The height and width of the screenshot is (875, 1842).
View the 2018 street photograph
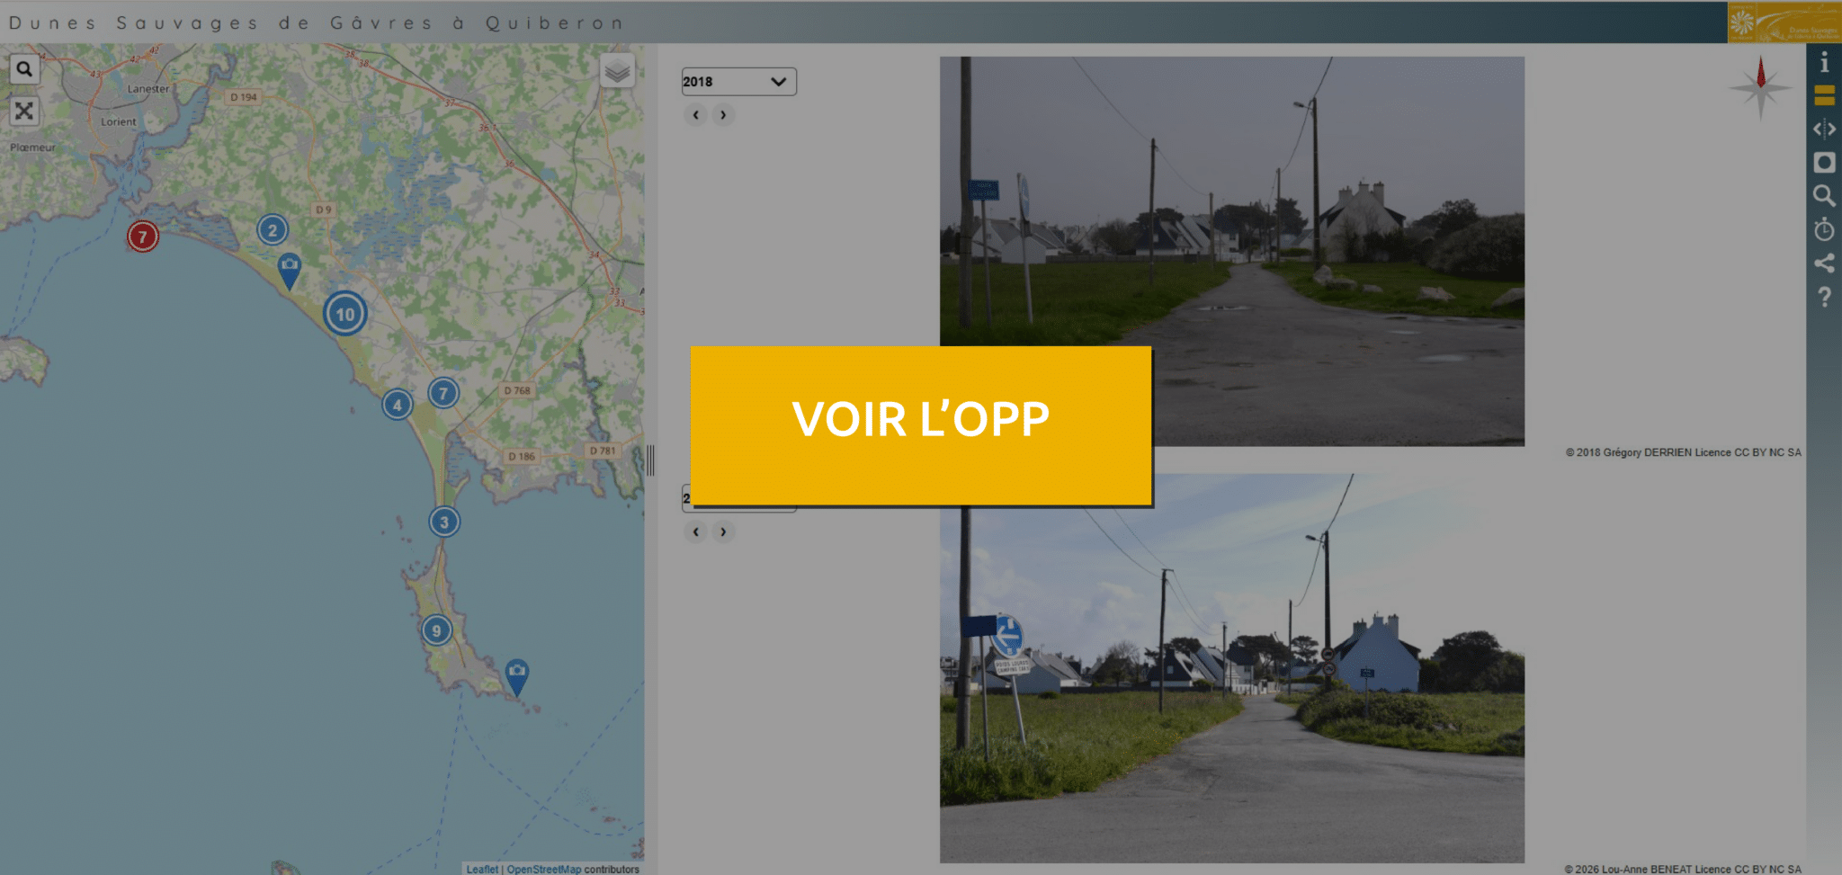tap(1232, 251)
